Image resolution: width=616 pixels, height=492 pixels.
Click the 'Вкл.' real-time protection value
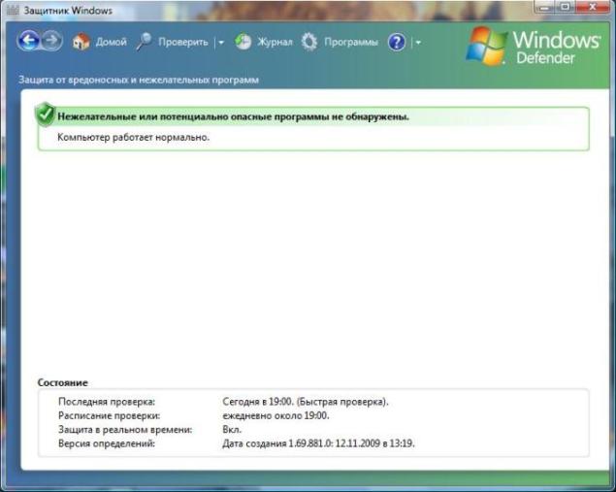pyautogui.click(x=232, y=430)
